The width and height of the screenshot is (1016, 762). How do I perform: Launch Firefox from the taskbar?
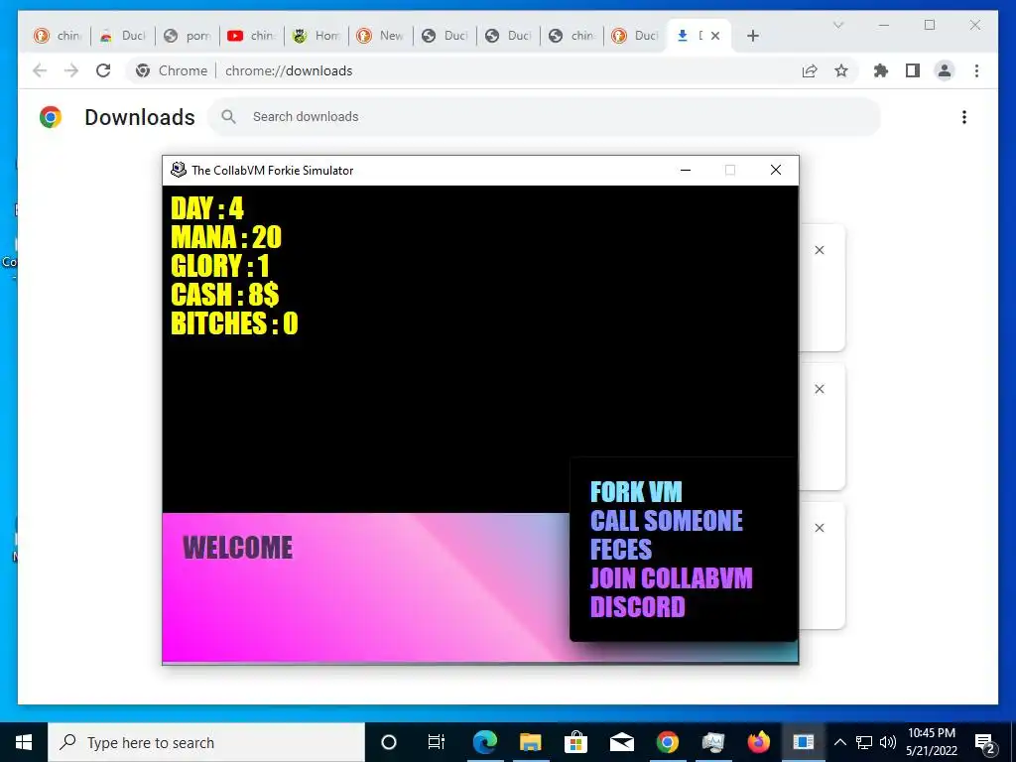click(758, 742)
